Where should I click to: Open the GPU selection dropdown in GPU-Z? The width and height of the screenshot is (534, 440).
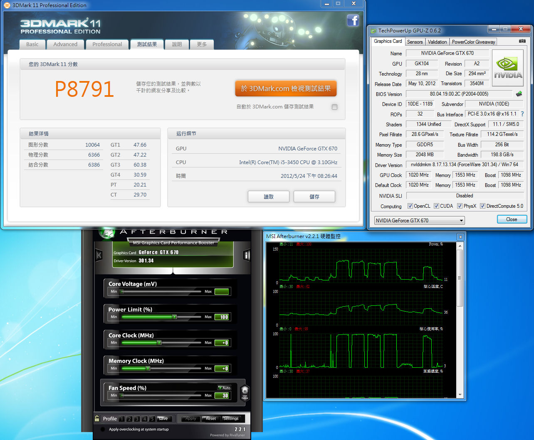(x=419, y=221)
